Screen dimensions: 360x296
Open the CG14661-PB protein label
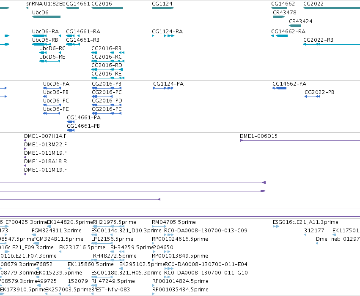tap(83, 126)
